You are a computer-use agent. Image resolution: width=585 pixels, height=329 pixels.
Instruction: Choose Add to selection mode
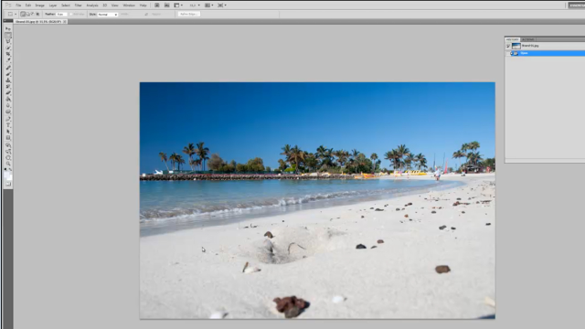27,14
